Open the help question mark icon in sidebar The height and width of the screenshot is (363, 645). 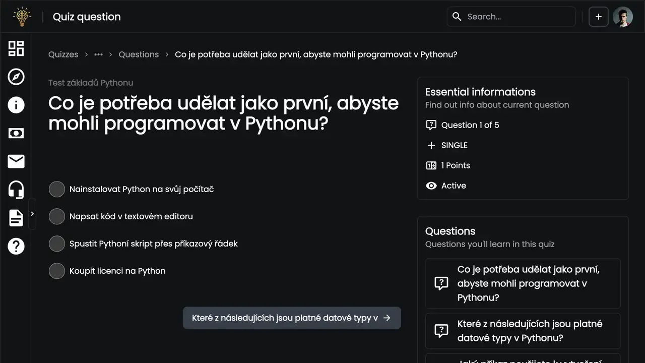16,246
